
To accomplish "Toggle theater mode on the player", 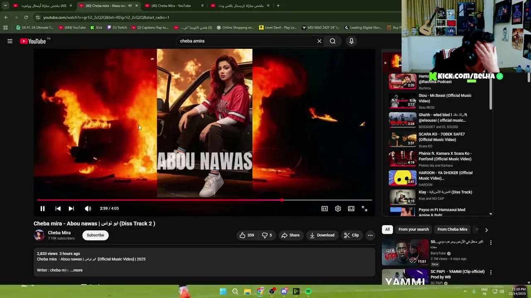I will 351,209.
